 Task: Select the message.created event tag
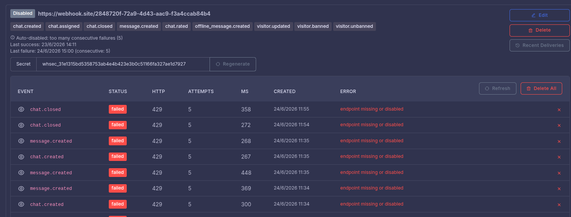click(x=139, y=26)
